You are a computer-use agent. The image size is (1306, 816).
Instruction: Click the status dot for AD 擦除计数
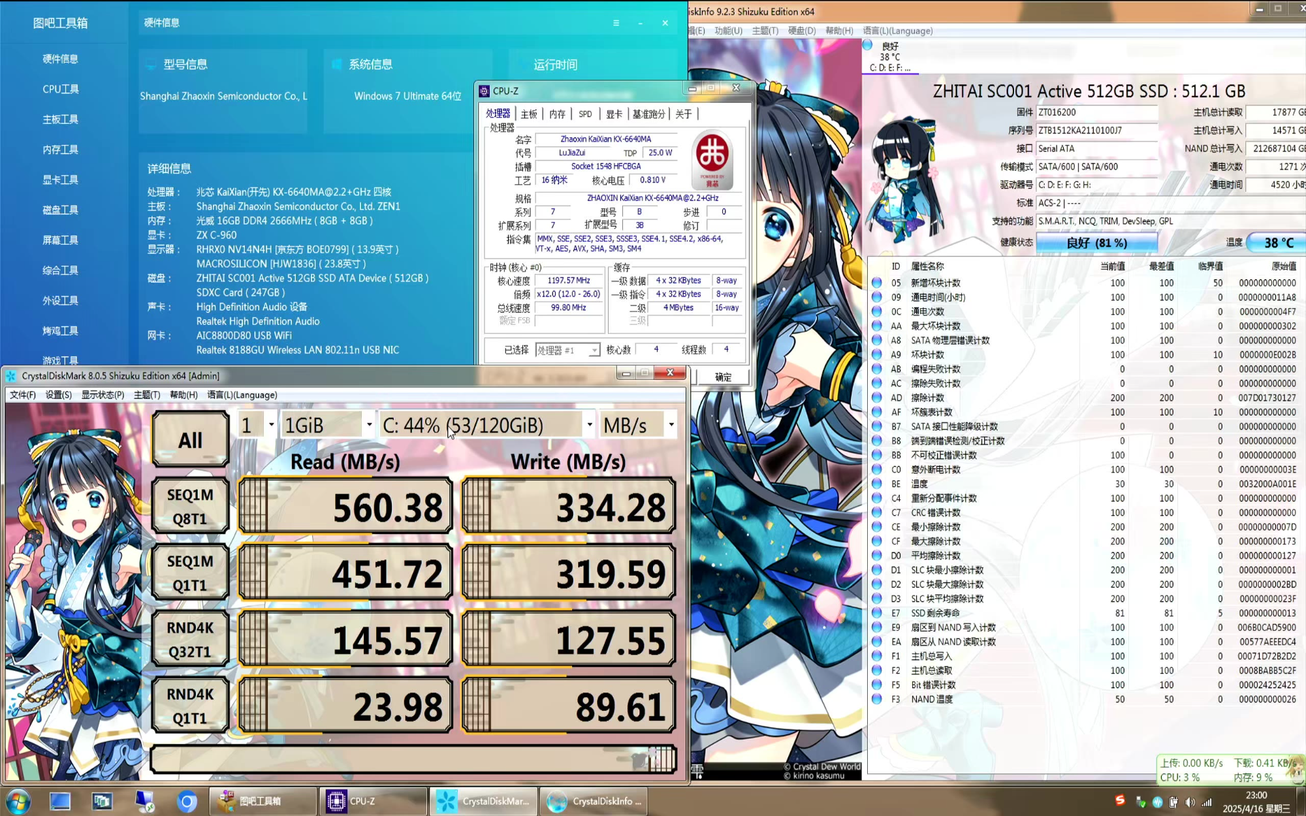[x=877, y=398]
